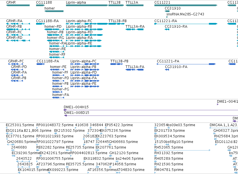Viewport: 238px width, 174px height.
Task: Click transcript Liprin-alpha-RD
Action: 79,32
